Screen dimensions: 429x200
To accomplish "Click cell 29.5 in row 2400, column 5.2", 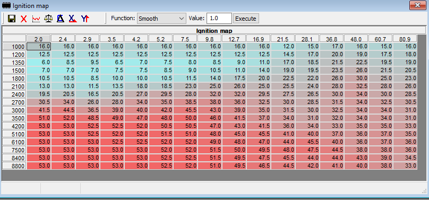I will click(161, 94).
